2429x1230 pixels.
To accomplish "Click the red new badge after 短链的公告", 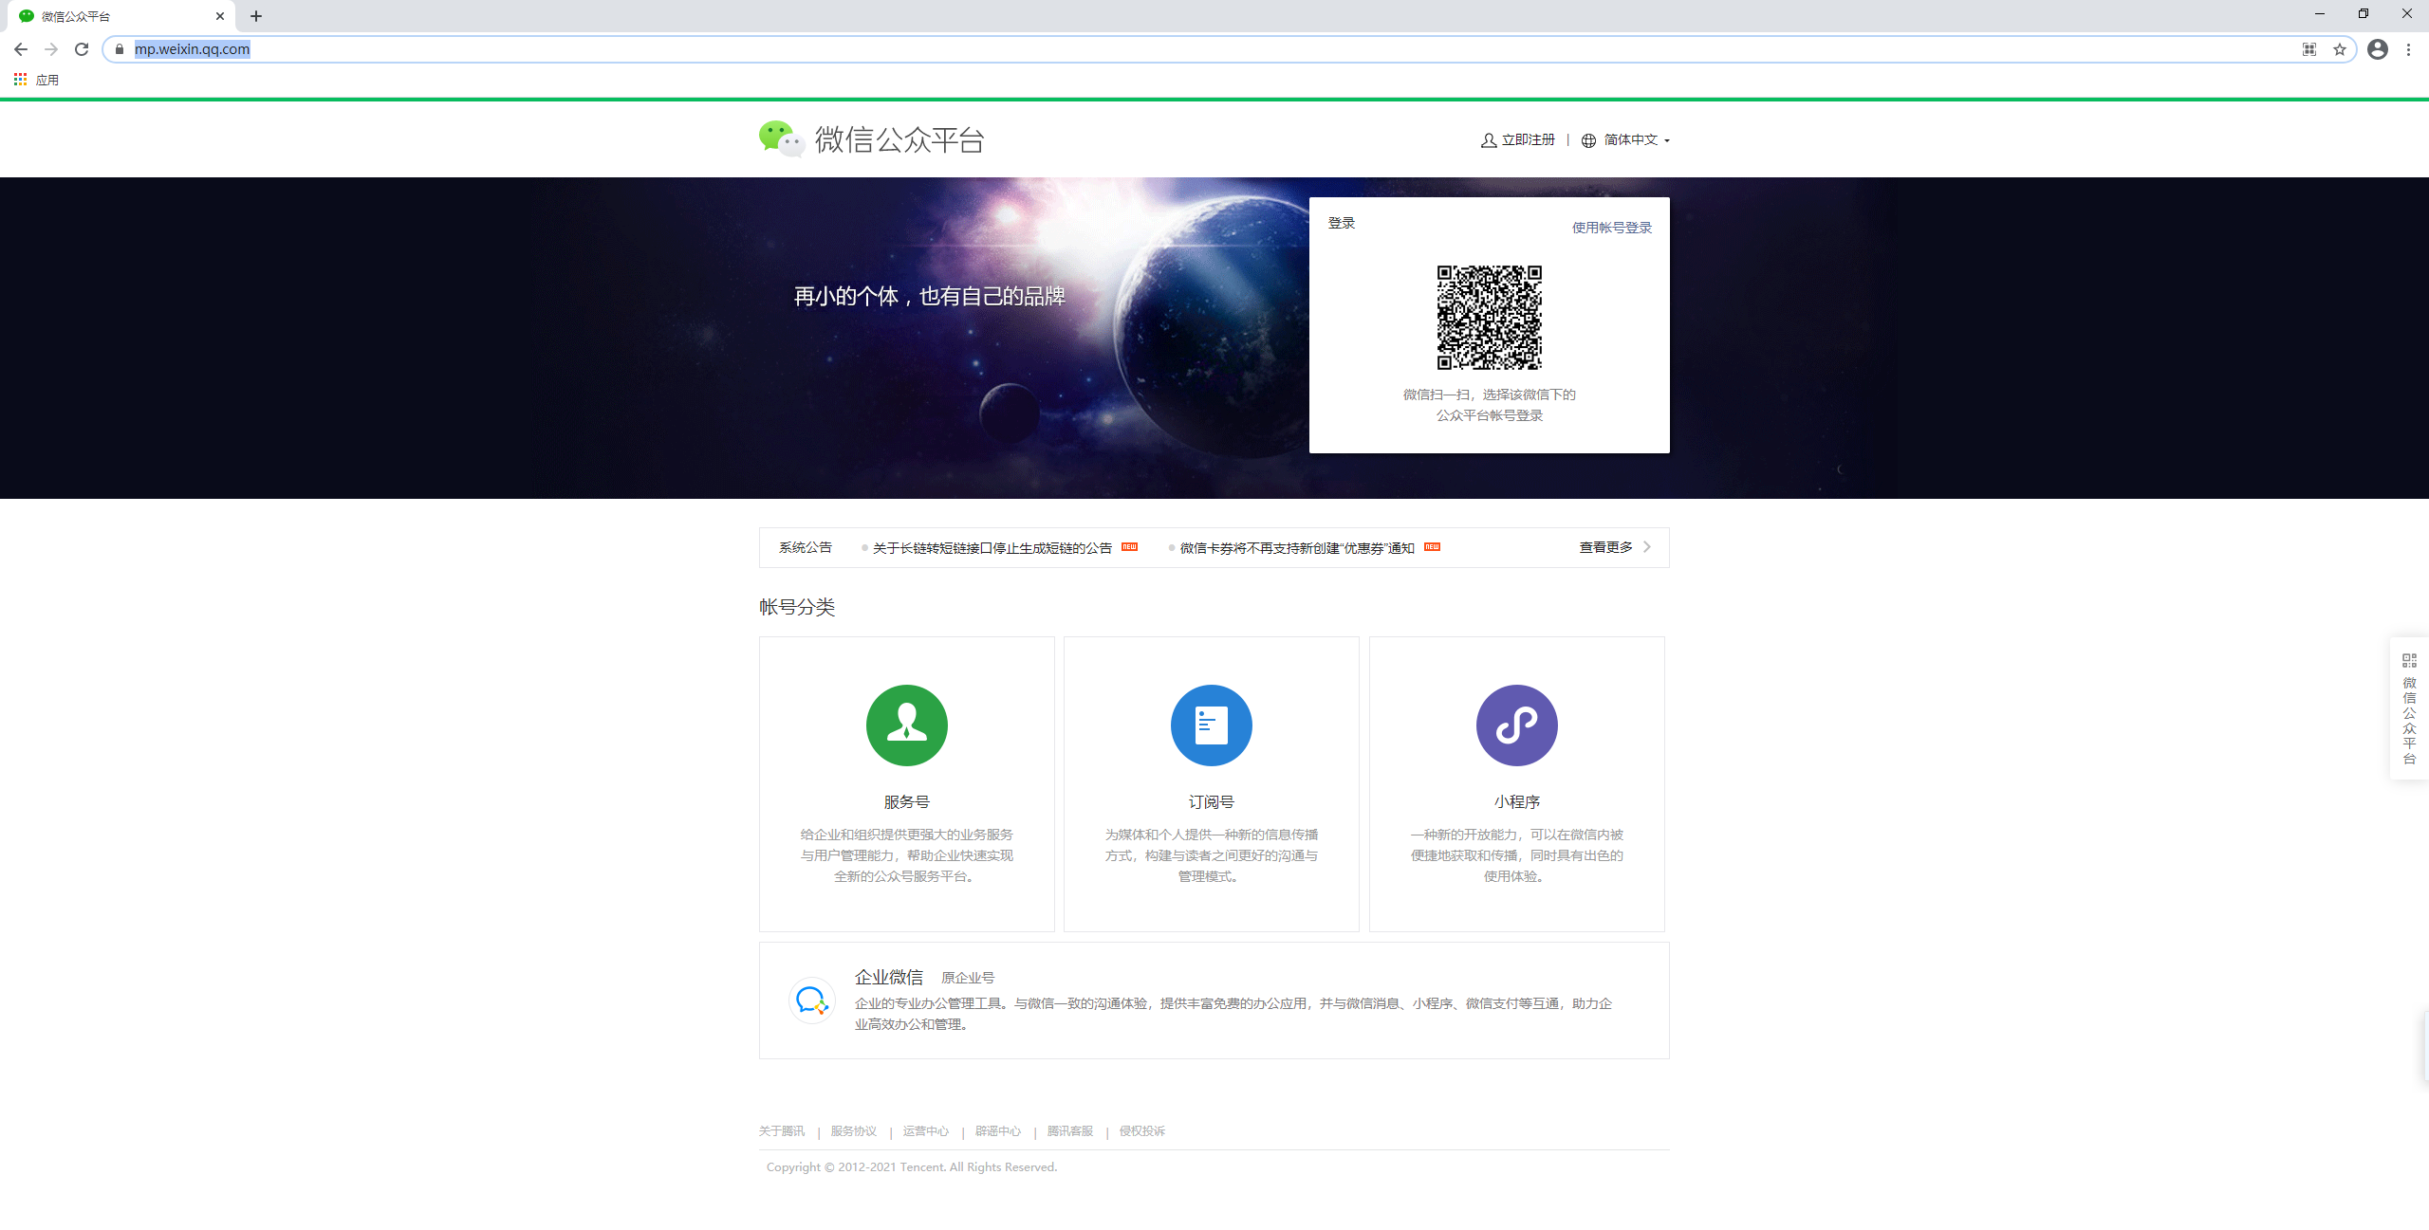I will click(x=1129, y=547).
